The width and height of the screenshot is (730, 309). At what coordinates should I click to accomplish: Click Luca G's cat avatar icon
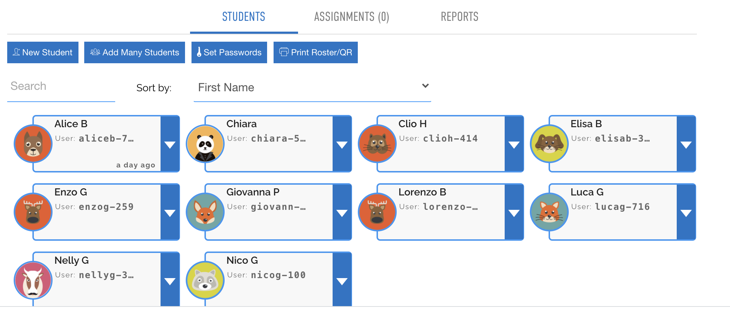pos(549,212)
